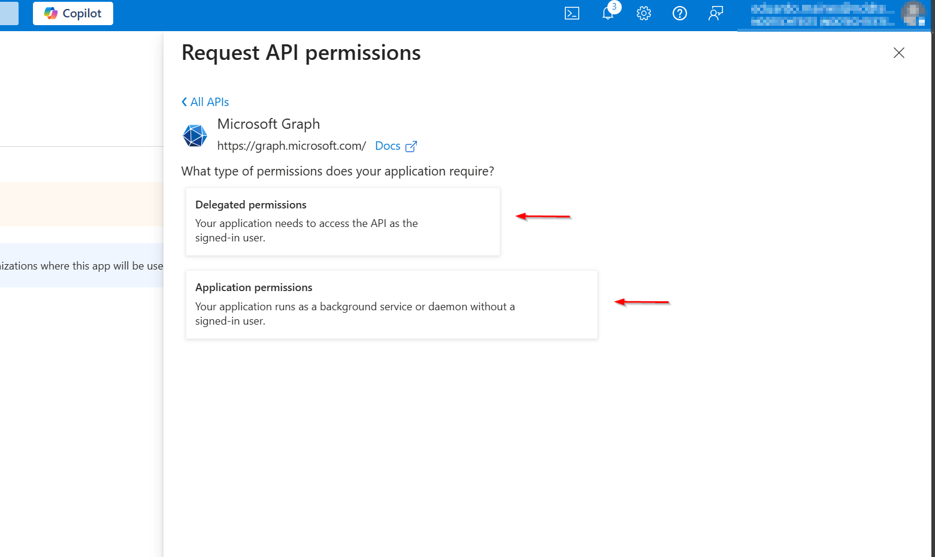The width and height of the screenshot is (935, 557).
Task: Click the graph.microsoft.com URL text
Action: [291, 146]
